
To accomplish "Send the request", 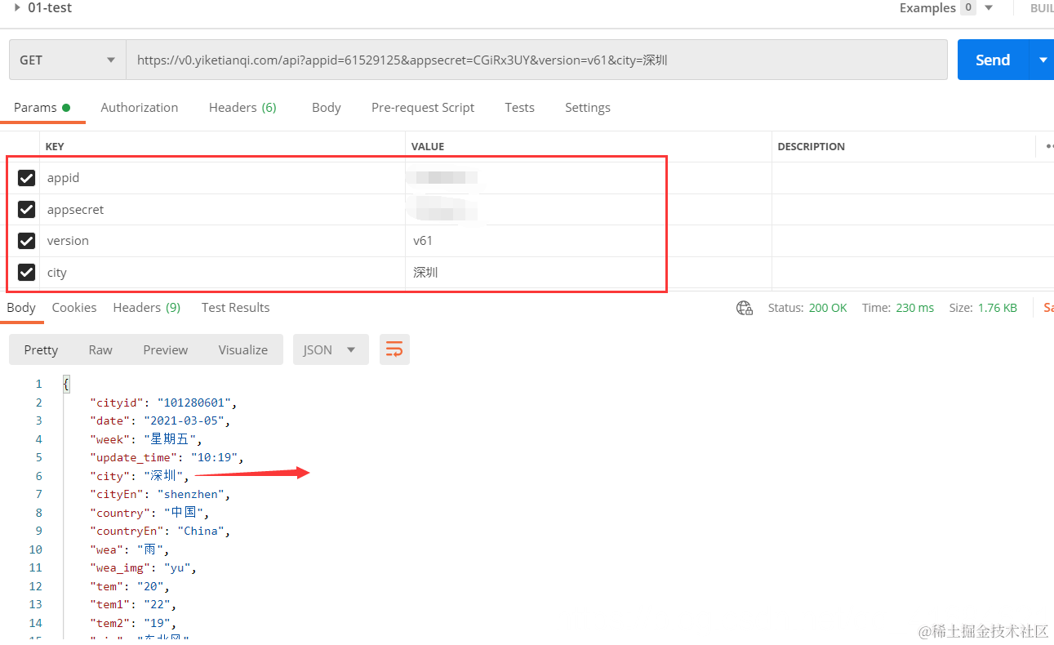I will pos(993,60).
